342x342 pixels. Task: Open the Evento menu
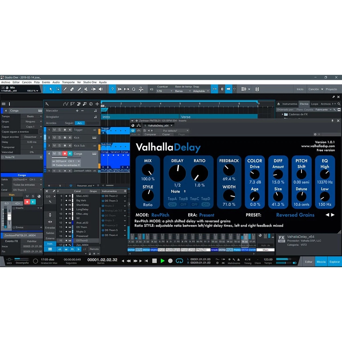[x=46, y=82]
